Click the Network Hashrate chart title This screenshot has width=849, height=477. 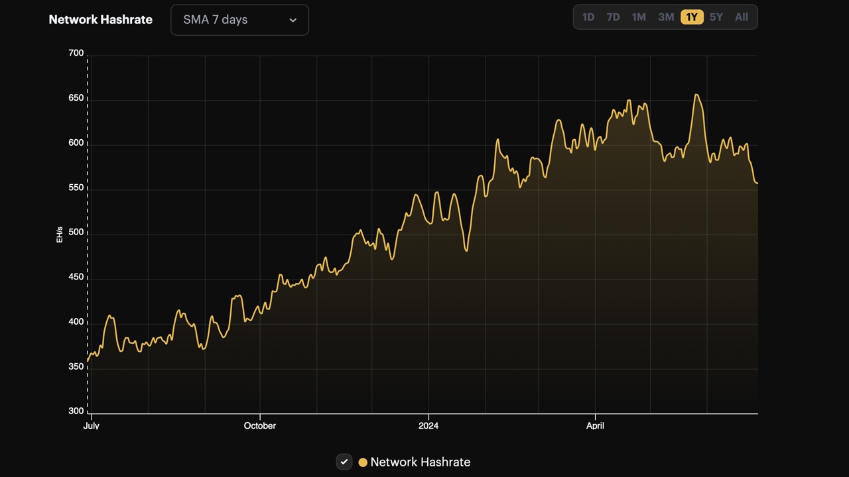(x=100, y=19)
